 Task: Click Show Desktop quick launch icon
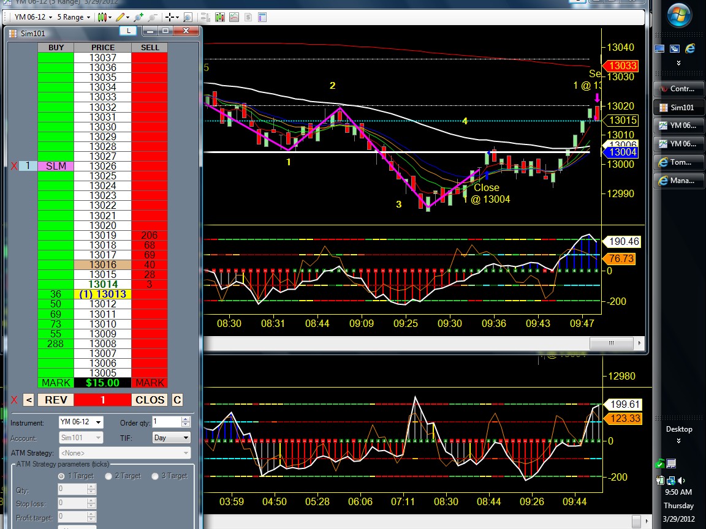pos(659,48)
